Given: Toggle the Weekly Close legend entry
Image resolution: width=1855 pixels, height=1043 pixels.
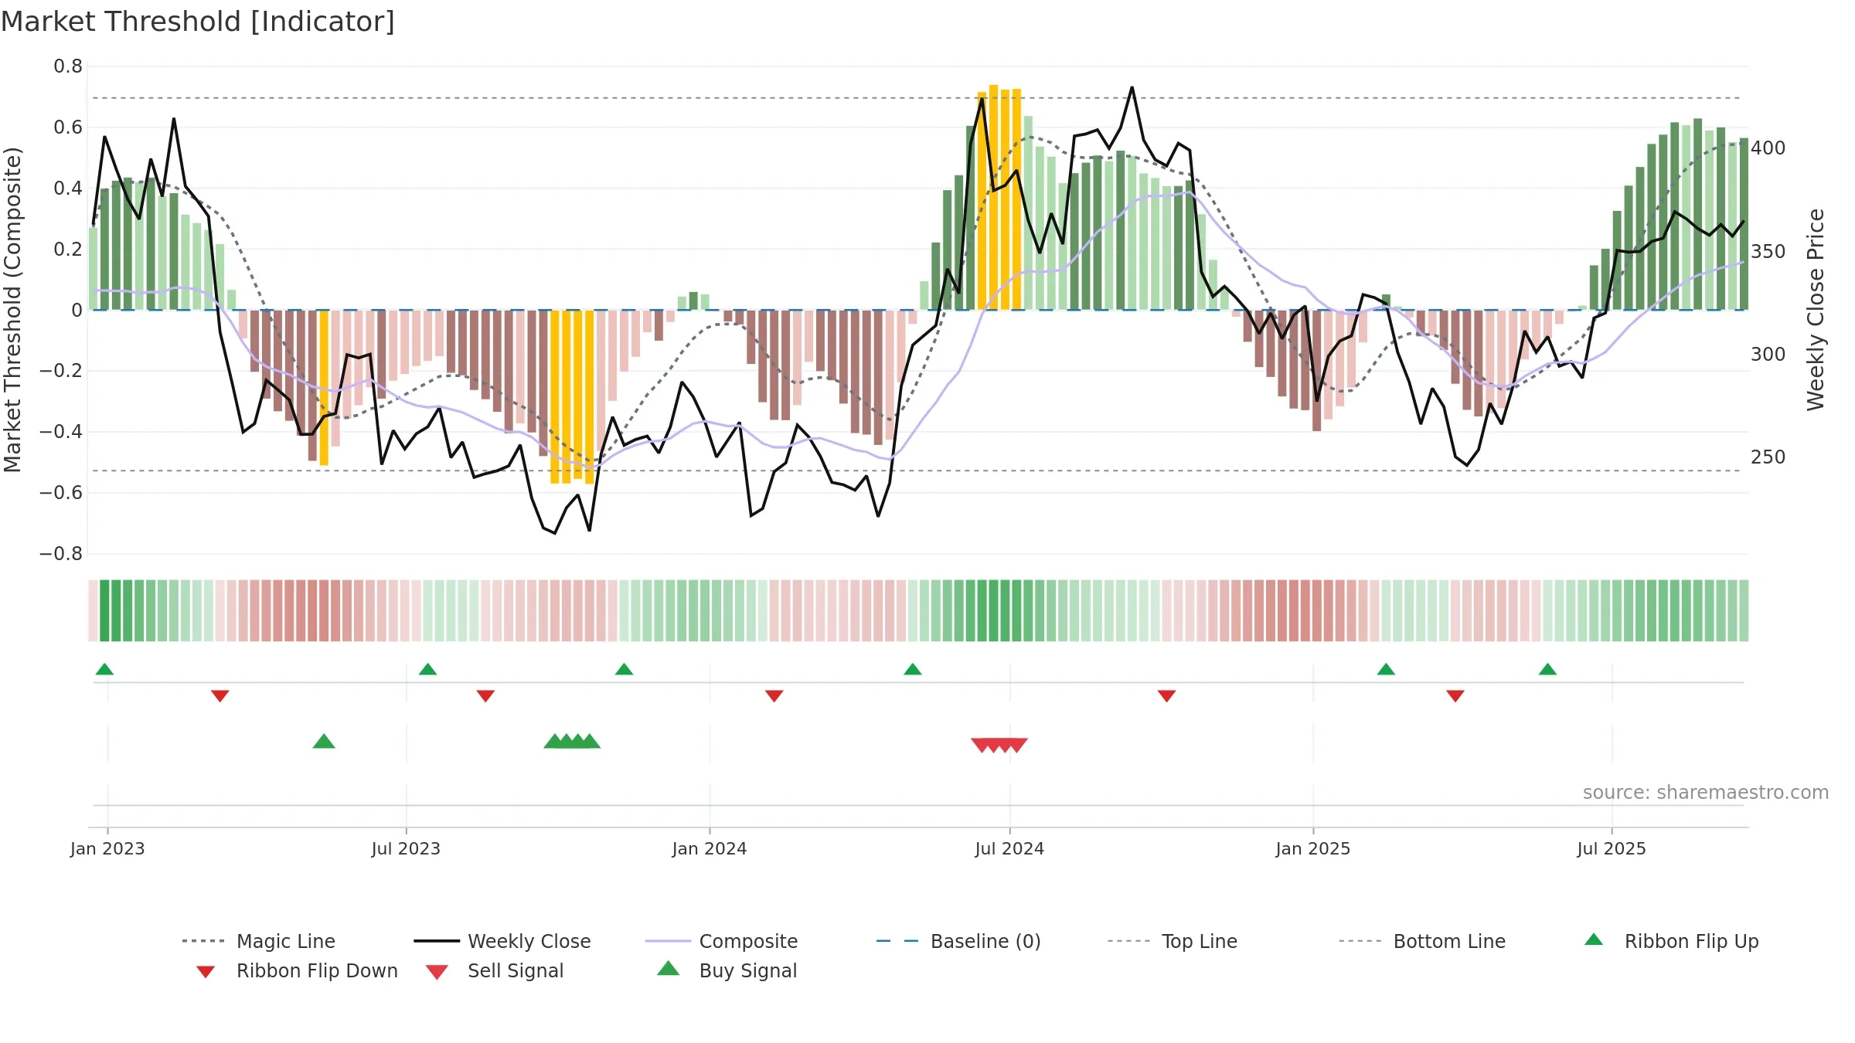Looking at the screenshot, I should click(502, 941).
